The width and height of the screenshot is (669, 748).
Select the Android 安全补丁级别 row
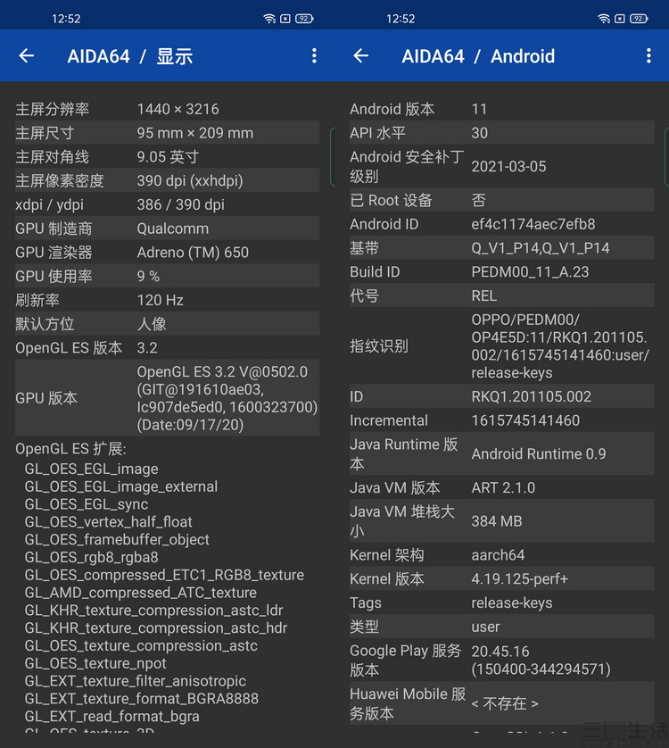tap(502, 166)
